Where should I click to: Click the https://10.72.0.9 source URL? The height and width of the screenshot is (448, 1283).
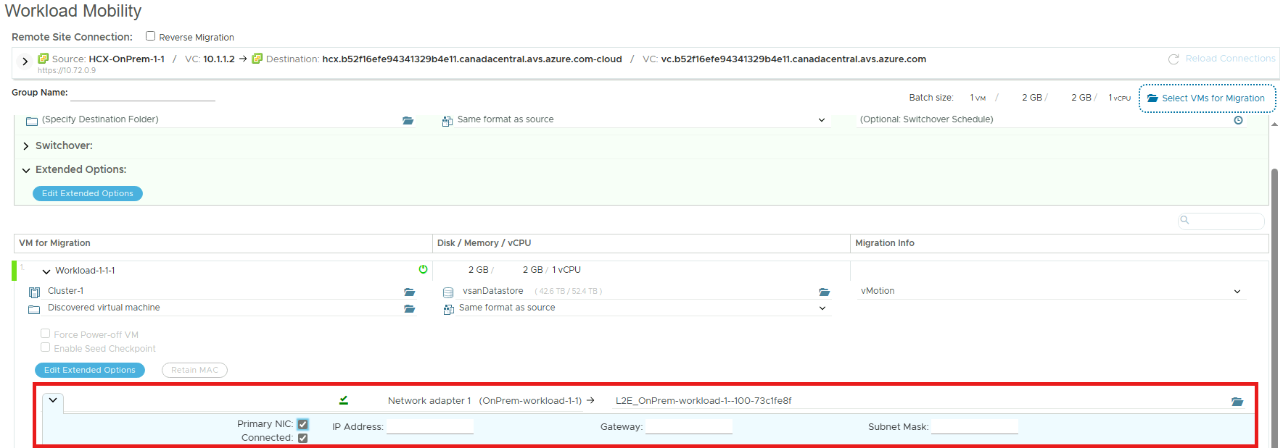(x=67, y=70)
